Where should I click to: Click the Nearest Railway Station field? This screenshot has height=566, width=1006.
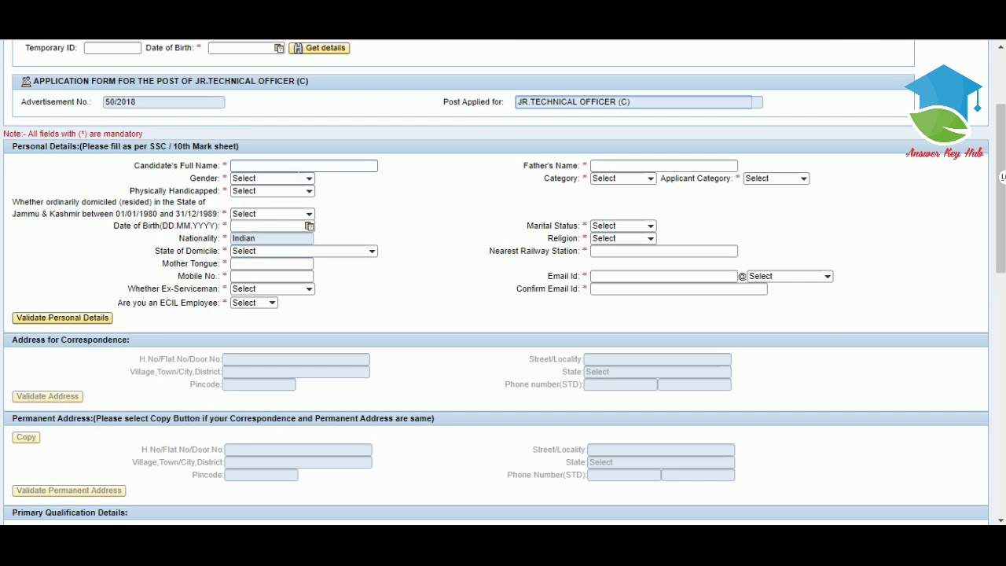pyautogui.click(x=663, y=252)
